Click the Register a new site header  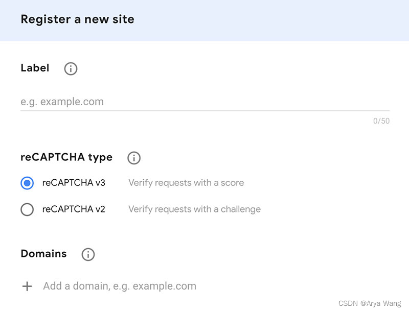click(x=77, y=19)
